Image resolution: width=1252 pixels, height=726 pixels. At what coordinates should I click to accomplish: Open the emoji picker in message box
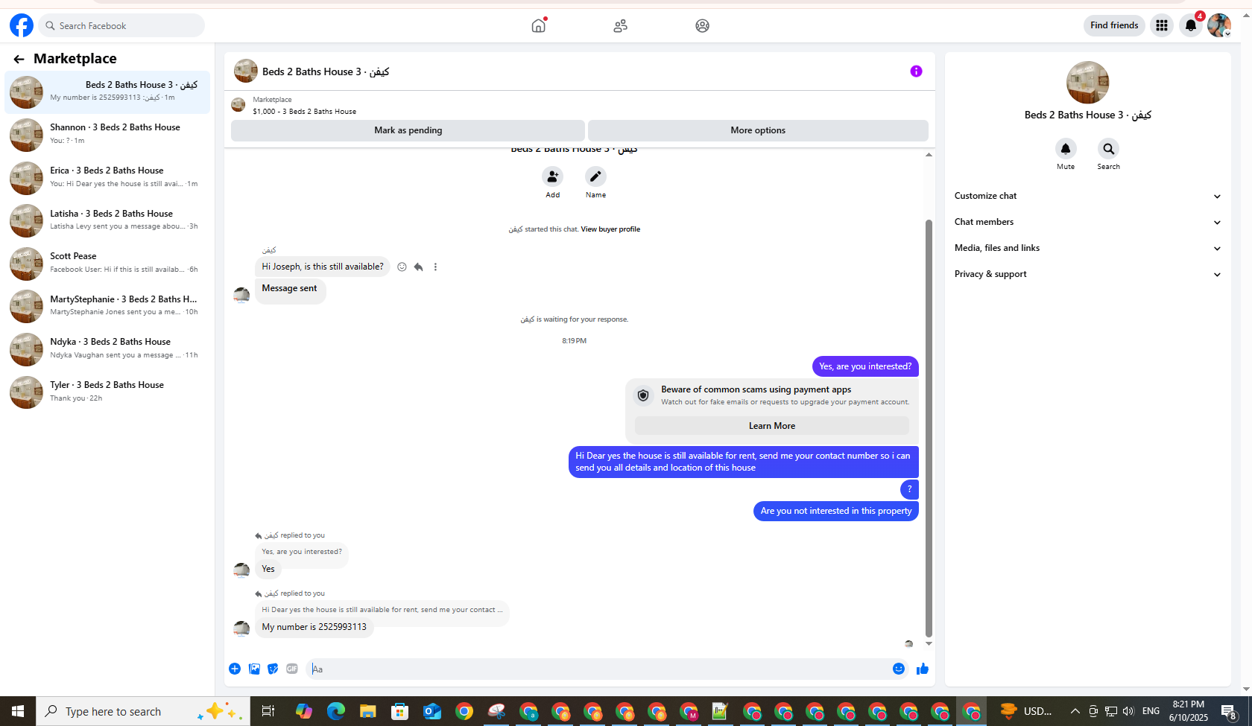[899, 669]
